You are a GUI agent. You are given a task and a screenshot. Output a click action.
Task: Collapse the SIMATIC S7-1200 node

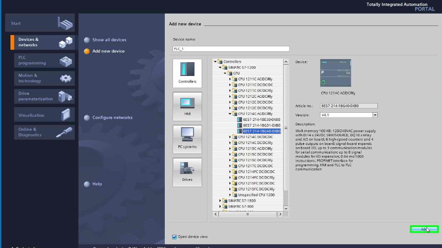tap(220, 68)
